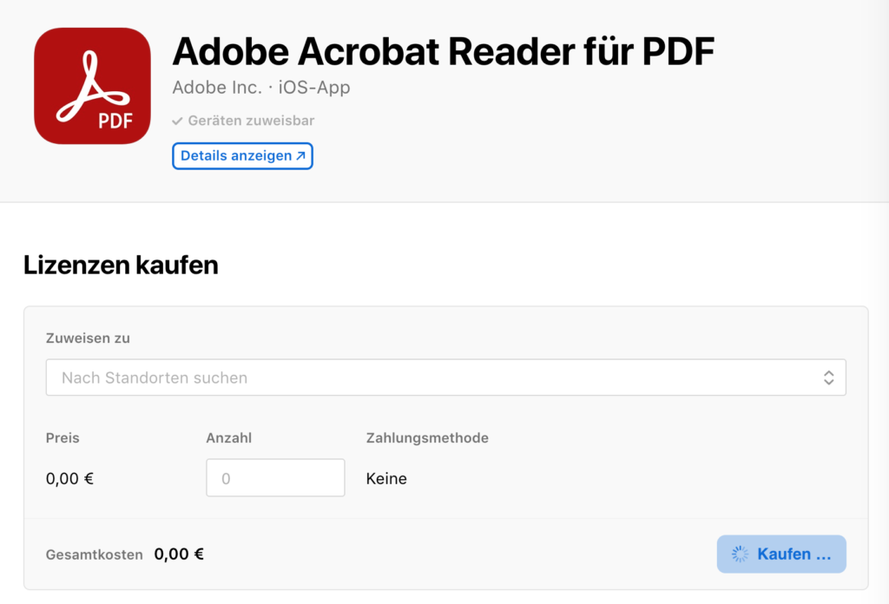The height and width of the screenshot is (604, 889).
Task: Click 'Keine' under Zahlungsmethode
Action: point(386,479)
